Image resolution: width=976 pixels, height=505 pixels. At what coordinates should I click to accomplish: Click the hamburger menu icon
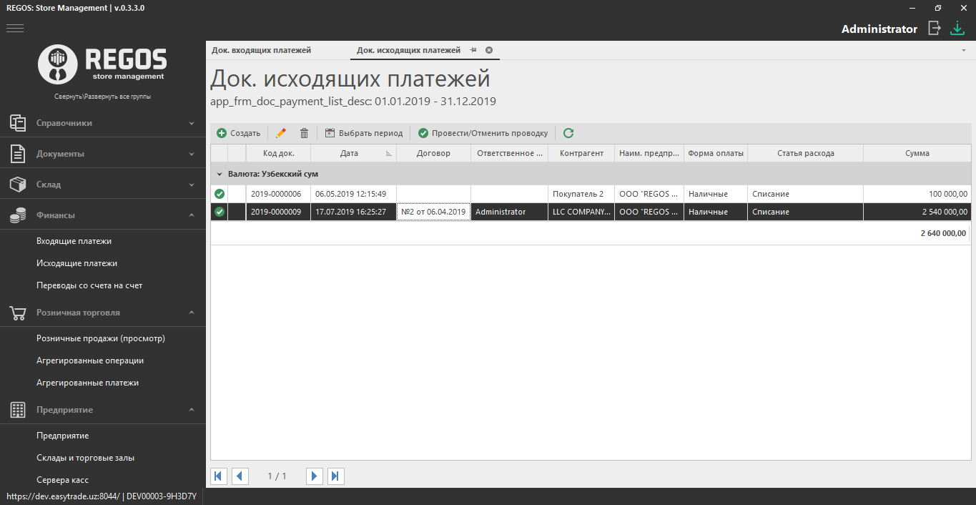coord(15,28)
